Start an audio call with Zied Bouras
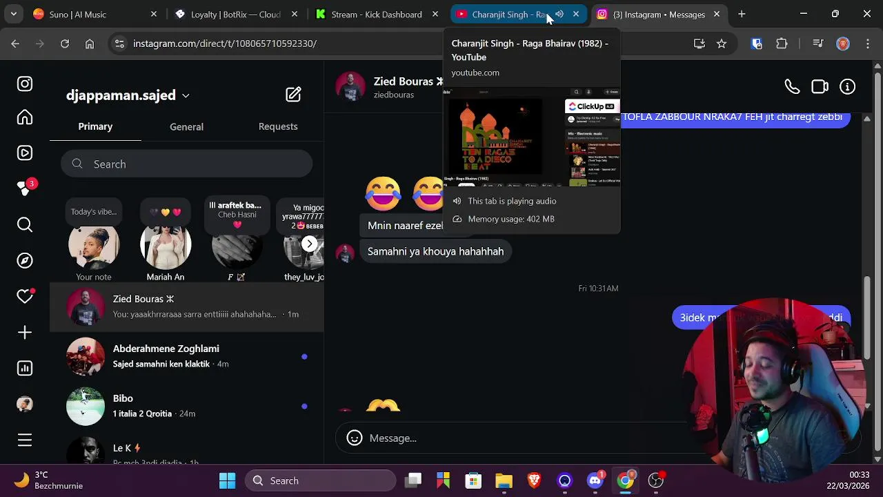This screenshot has height=497, width=883. (x=792, y=87)
